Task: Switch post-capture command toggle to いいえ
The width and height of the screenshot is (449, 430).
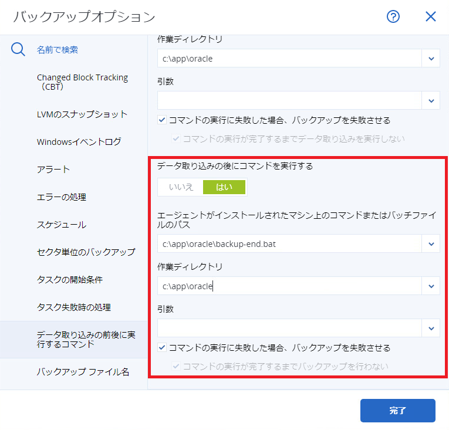Action: [x=181, y=187]
